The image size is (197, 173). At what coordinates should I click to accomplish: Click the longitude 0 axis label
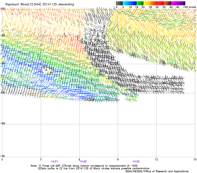tap(2, 159)
